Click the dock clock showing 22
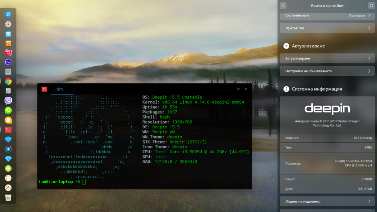The image size is (377, 212). pyautogui.click(x=8, y=188)
